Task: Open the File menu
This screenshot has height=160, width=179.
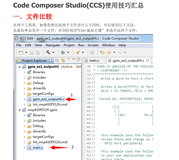Action: pos(19,45)
